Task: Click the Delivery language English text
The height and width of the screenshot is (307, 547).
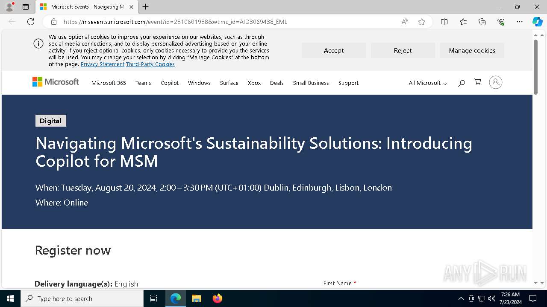Action: [86, 284]
